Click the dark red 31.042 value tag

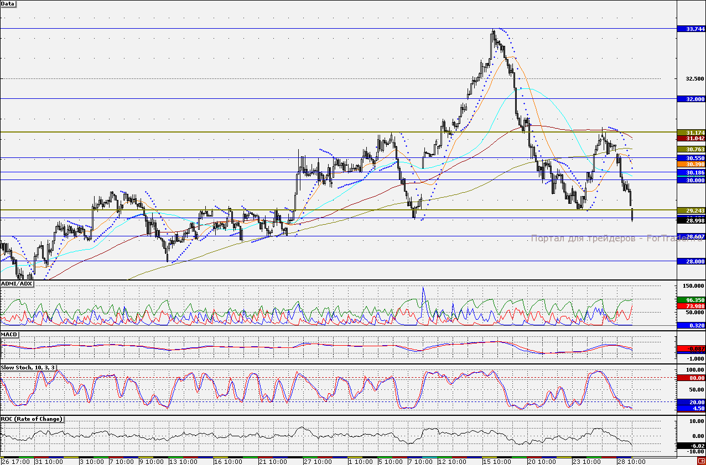pos(692,139)
